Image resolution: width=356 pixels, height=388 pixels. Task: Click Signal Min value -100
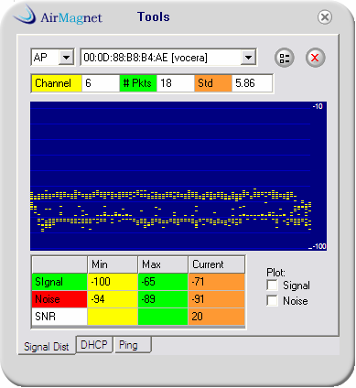113,282
